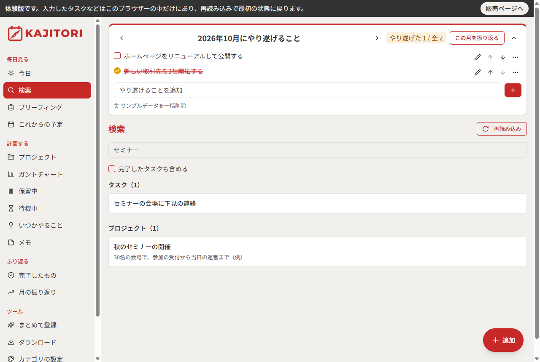Uncheck the completed 新しい取引先 goal
Screen dimensions: 540x362
[117, 71]
